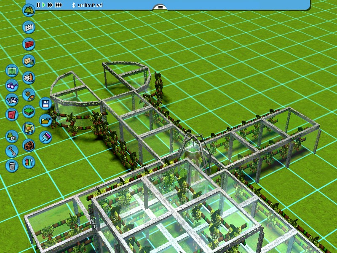Screen dimensions: 337x253
Task: Select the red brick wall tool
Action: tap(28, 44)
